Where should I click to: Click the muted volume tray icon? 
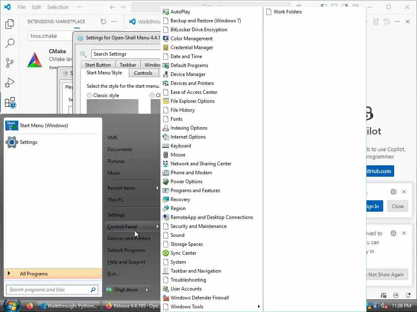[384, 306]
